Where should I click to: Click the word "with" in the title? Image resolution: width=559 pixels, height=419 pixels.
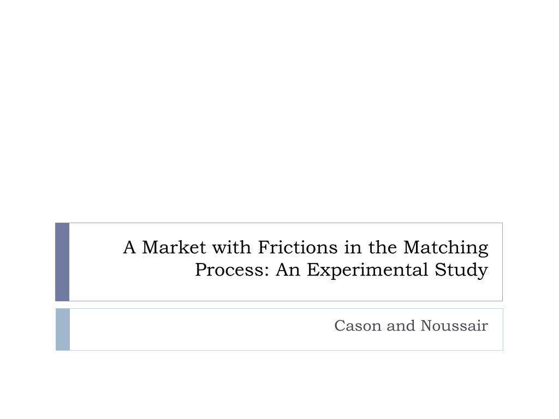point(231,247)
